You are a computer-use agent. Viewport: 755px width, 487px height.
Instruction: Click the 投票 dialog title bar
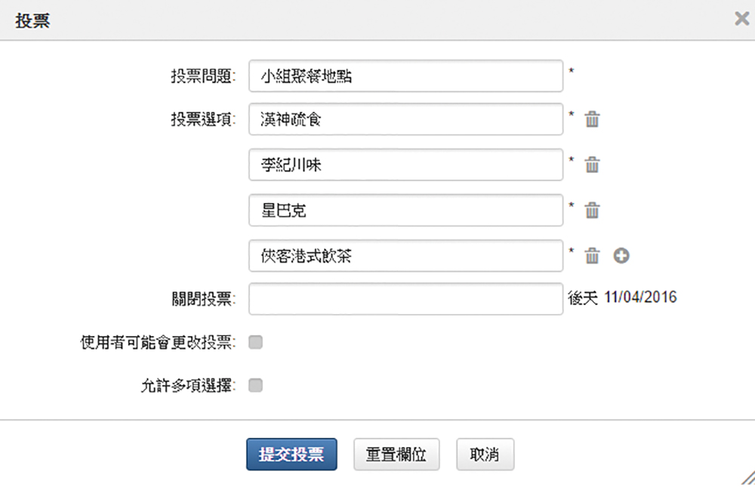coord(377,20)
